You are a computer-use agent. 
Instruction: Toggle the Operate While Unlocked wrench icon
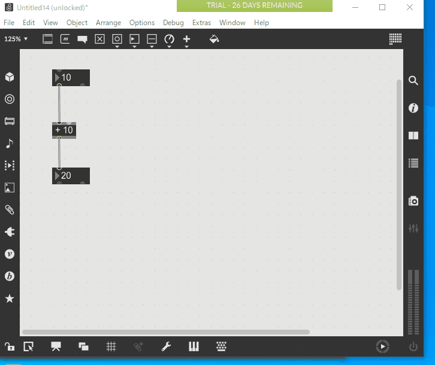point(166,346)
